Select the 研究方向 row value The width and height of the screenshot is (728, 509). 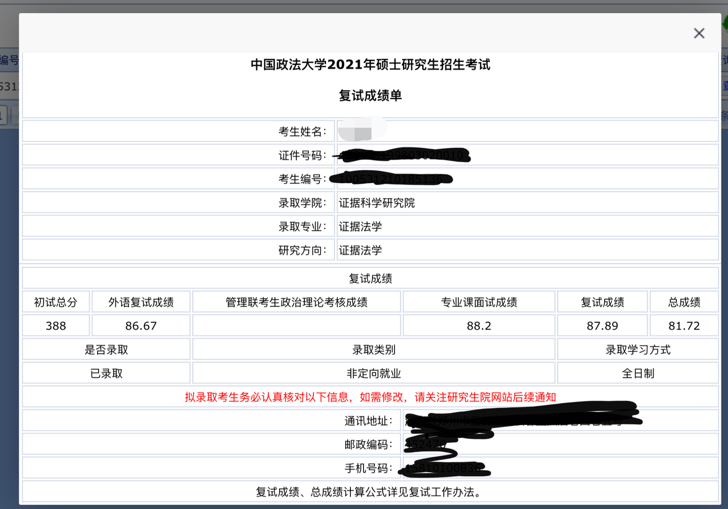point(361,250)
